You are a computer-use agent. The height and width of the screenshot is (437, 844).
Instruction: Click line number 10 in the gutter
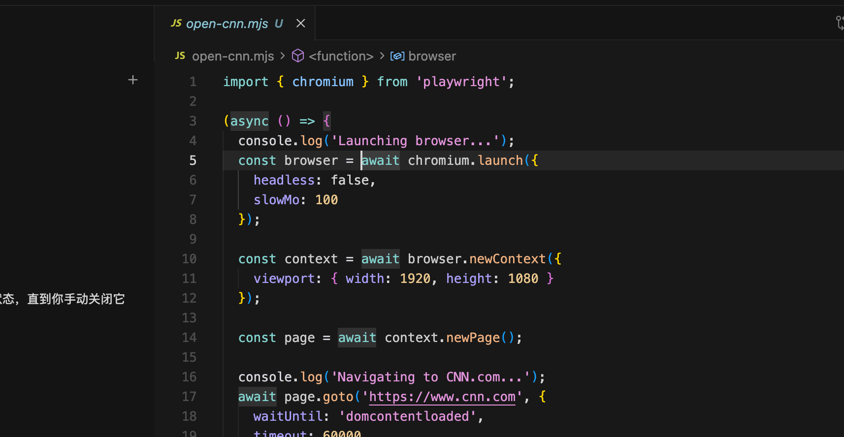pyautogui.click(x=189, y=259)
